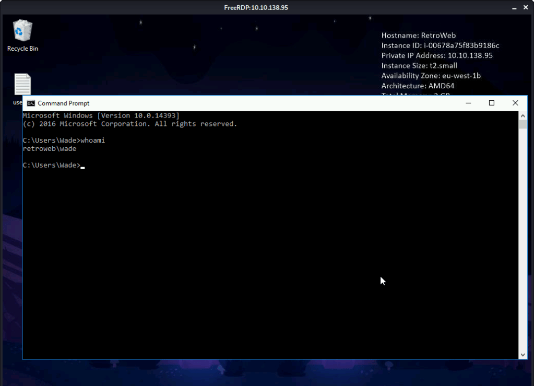
Task: Click the Command Prompt title bar text
Action: click(x=64, y=103)
